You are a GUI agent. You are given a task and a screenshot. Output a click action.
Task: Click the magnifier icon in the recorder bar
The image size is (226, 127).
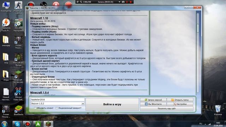point(81,2)
